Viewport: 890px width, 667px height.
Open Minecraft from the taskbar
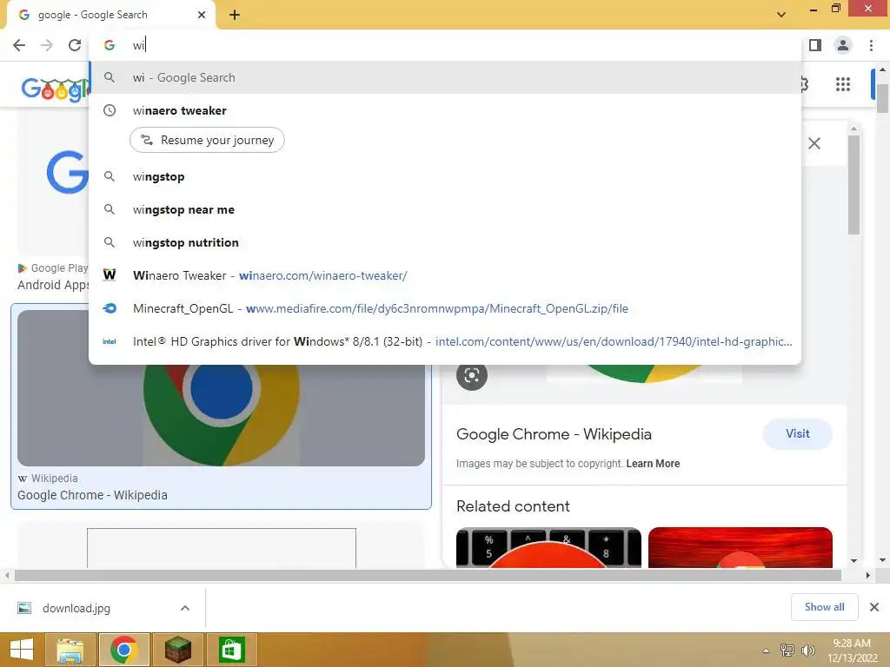click(x=177, y=650)
